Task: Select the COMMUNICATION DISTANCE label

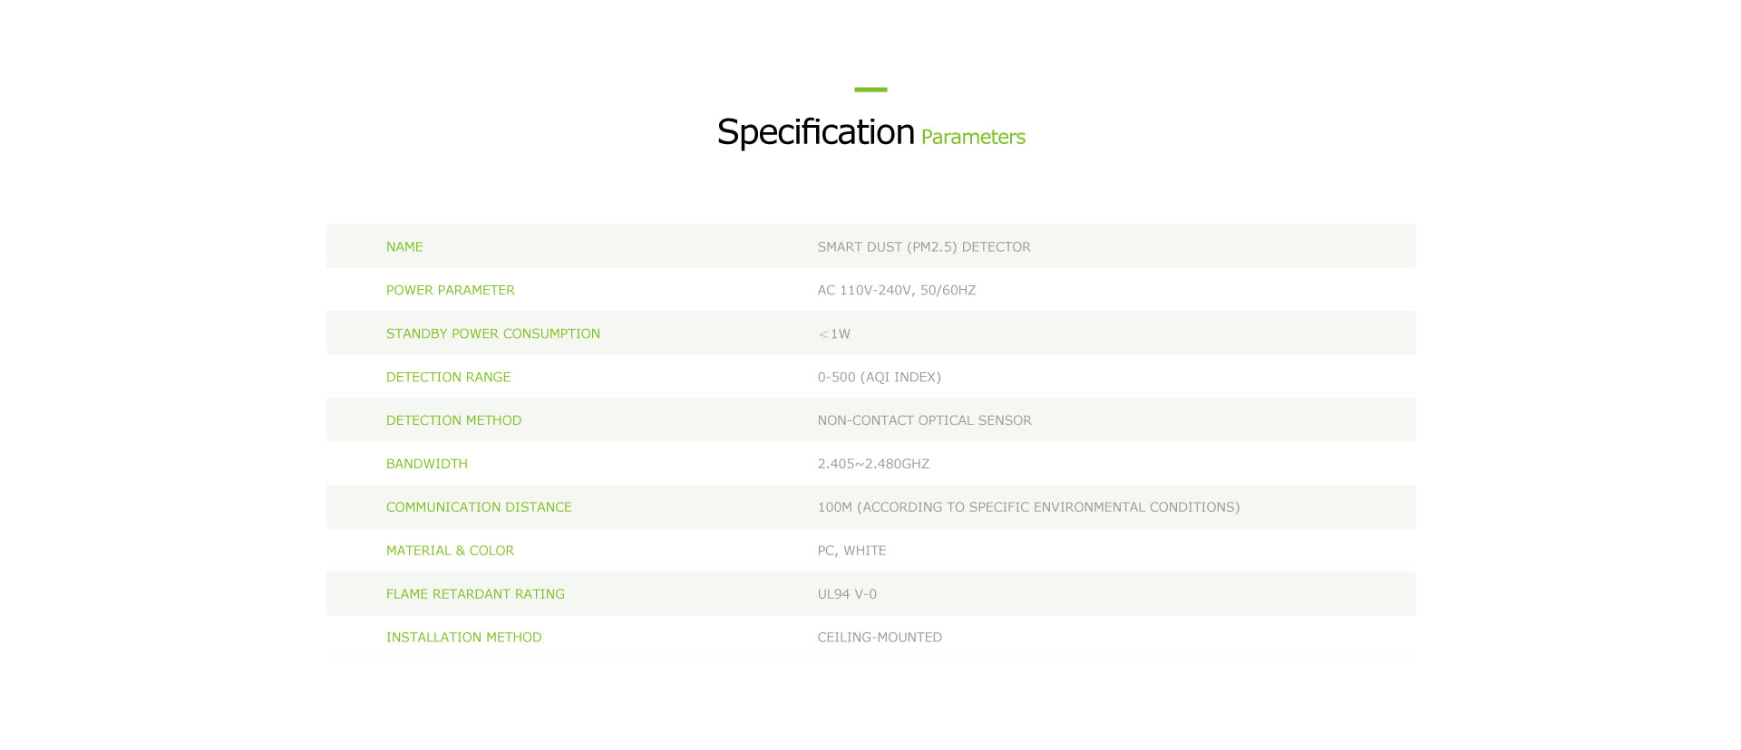Action: click(479, 507)
